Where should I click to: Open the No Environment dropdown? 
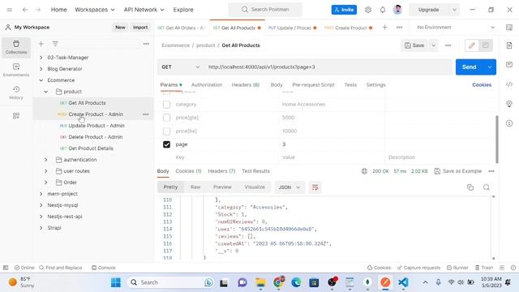(x=456, y=28)
